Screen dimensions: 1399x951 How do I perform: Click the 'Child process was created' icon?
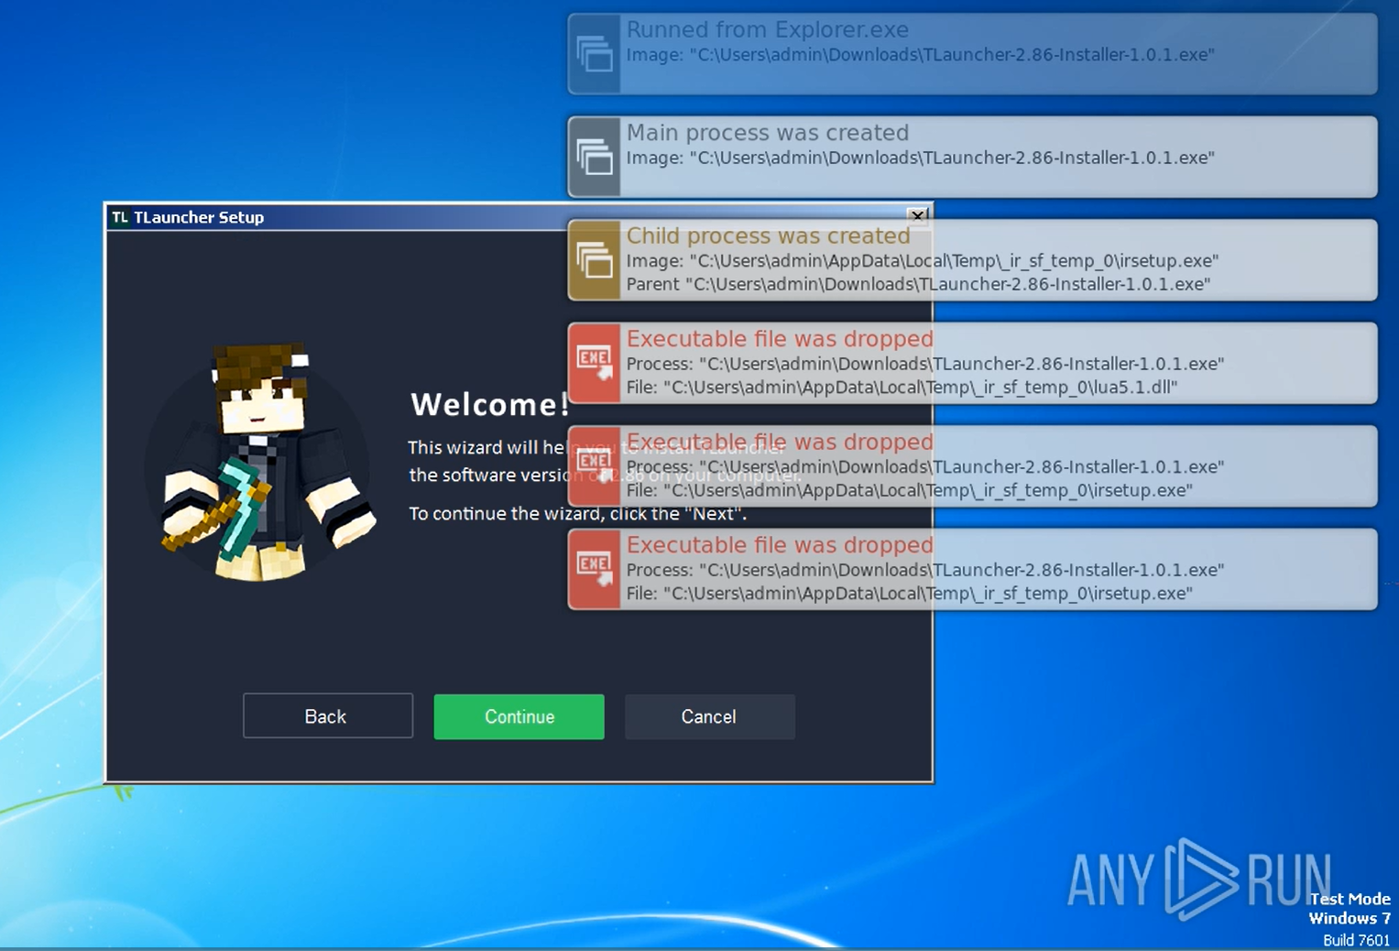coord(595,260)
